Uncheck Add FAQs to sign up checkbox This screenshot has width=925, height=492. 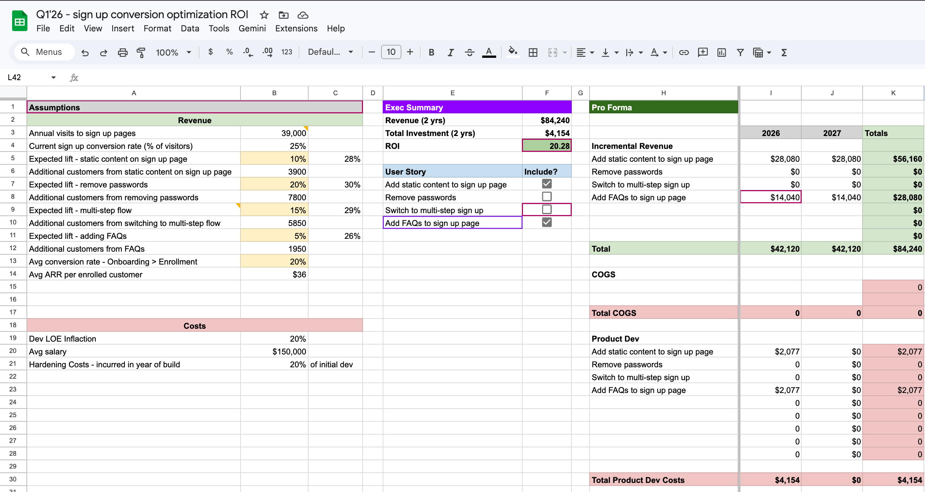pyautogui.click(x=546, y=223)
